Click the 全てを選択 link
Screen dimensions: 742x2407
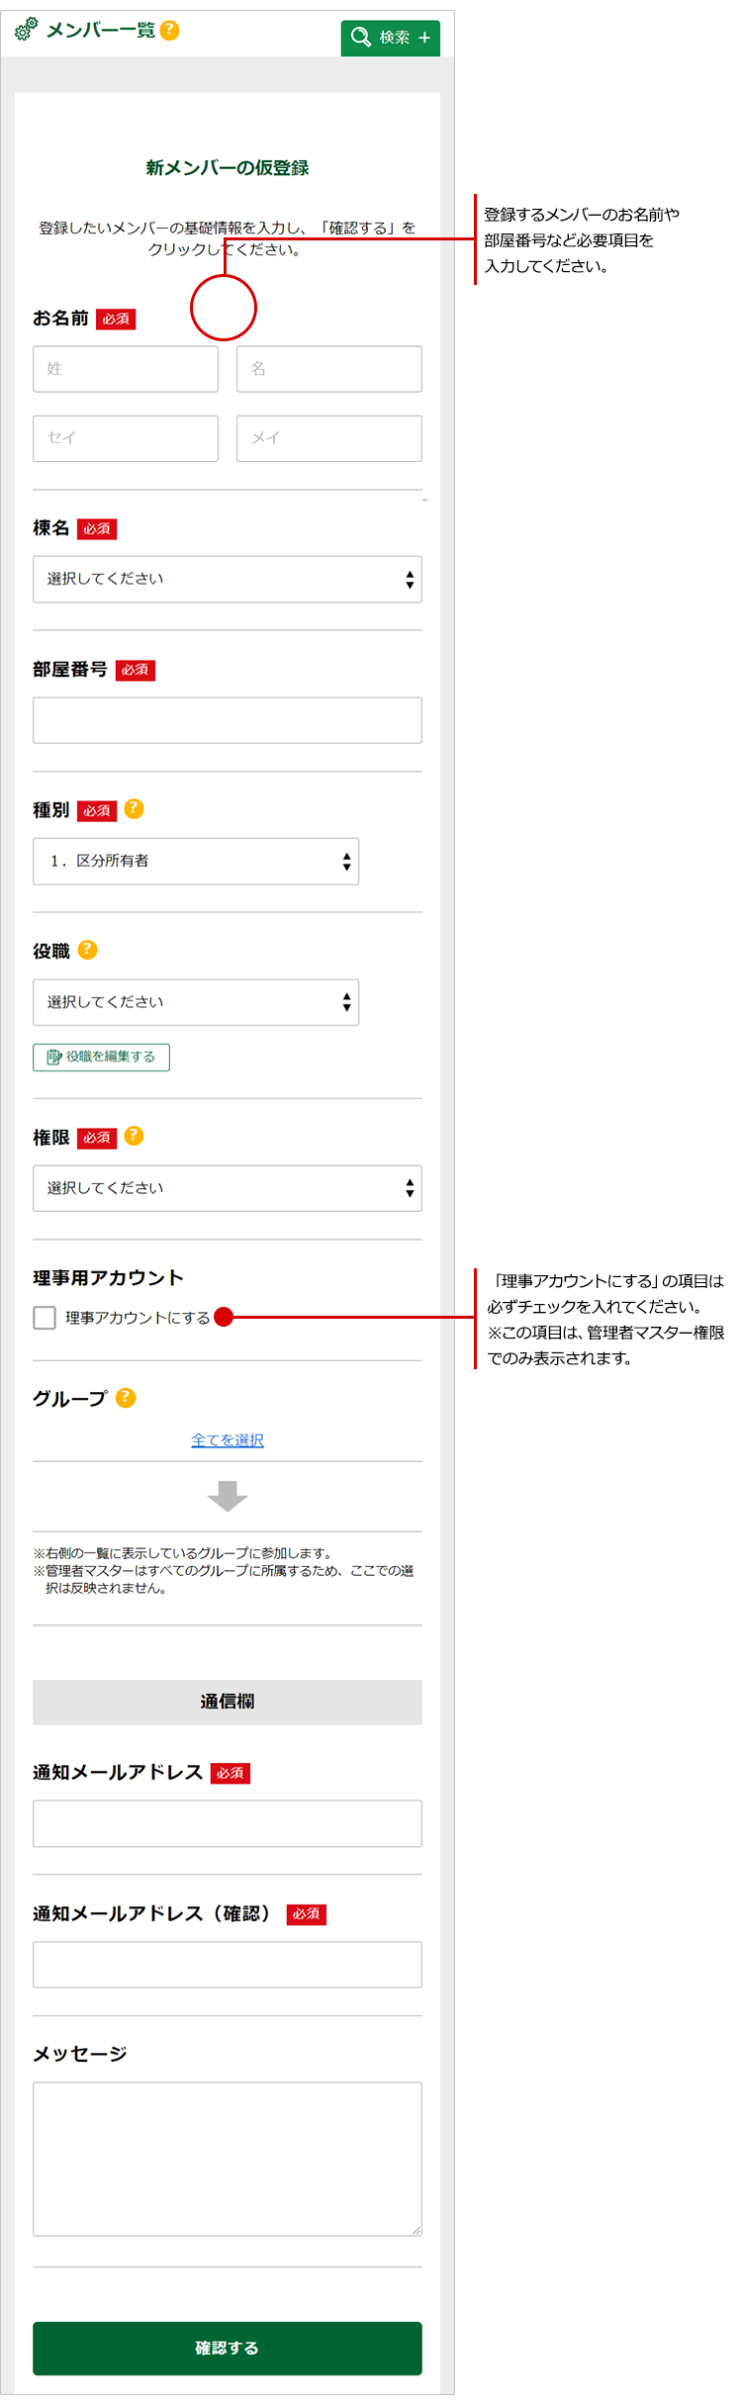pyautogui.click(x=228, y=1440)
